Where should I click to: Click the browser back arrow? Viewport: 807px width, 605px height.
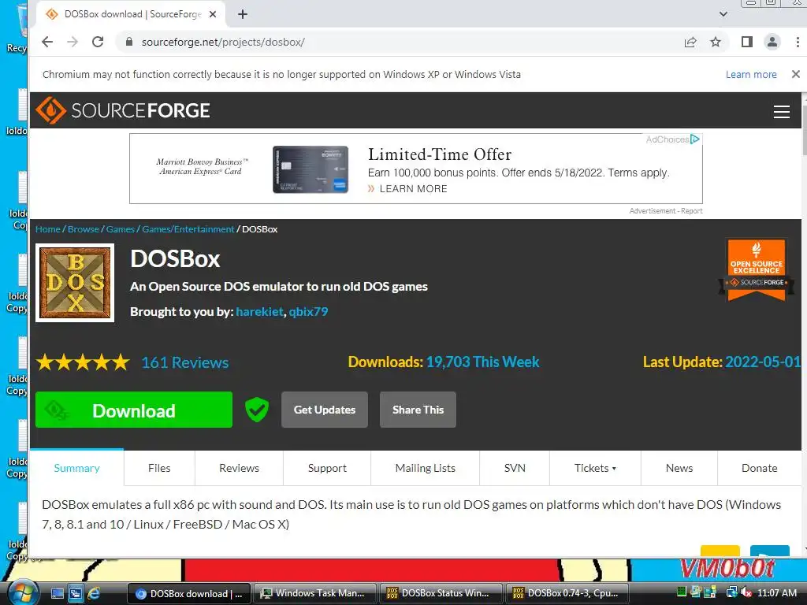coord(46,43)
